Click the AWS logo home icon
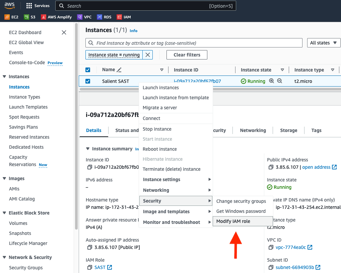The height and width of the screenshot is (273, 341). click(9, 6)
